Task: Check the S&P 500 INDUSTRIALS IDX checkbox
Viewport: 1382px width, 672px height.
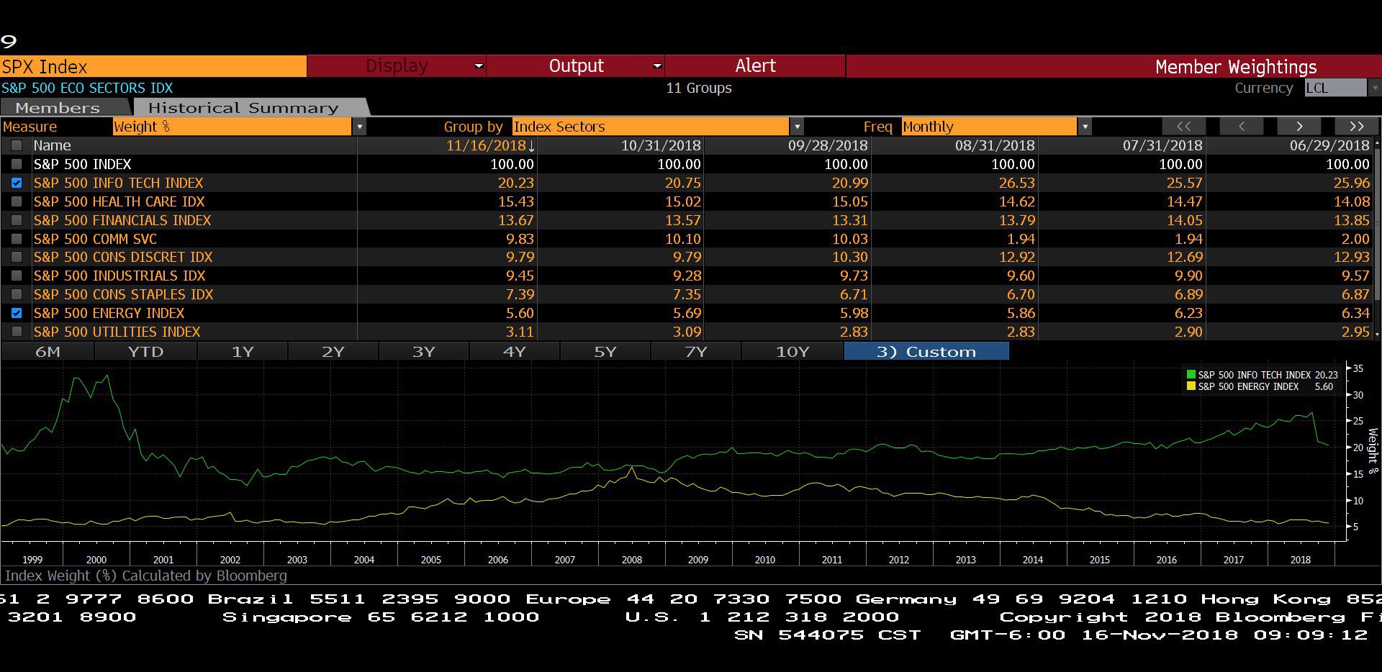Action: 17,276
